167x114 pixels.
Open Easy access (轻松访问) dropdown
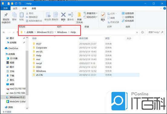pyautogui.click(x=91, y=17)
